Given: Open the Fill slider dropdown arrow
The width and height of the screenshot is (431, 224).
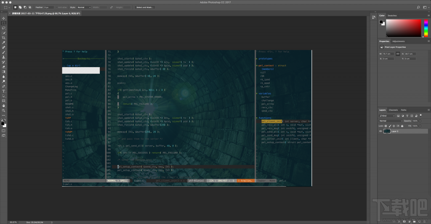Looking at the screenshot, I should pyautogui.click(x=420, y=126).
